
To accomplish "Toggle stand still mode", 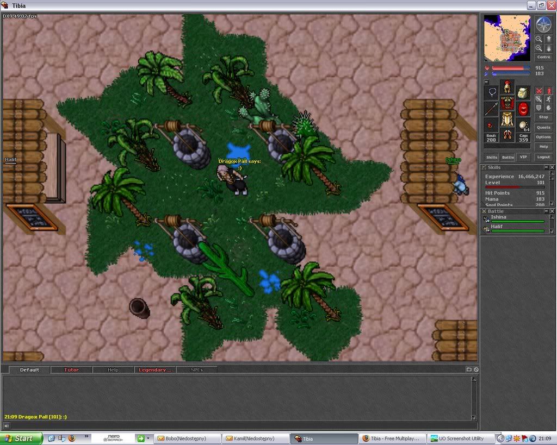I will click(548, 91).
